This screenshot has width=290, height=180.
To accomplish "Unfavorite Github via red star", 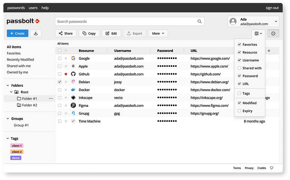I will pyautogui.click(x=66, y=74).
